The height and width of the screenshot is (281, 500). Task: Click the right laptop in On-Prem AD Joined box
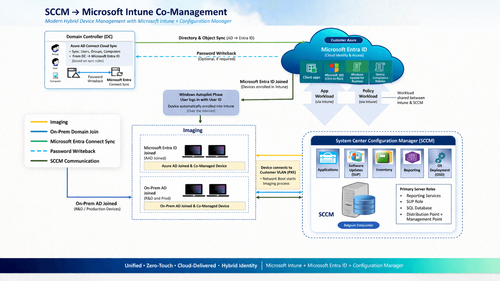[x=219, y=190]
